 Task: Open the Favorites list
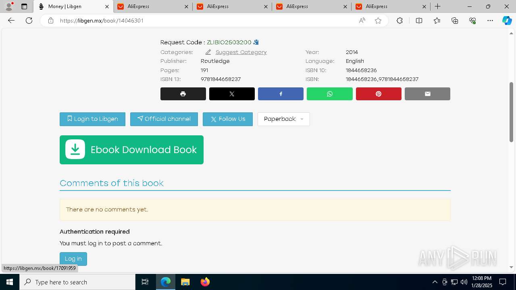[x=437, y=21]
